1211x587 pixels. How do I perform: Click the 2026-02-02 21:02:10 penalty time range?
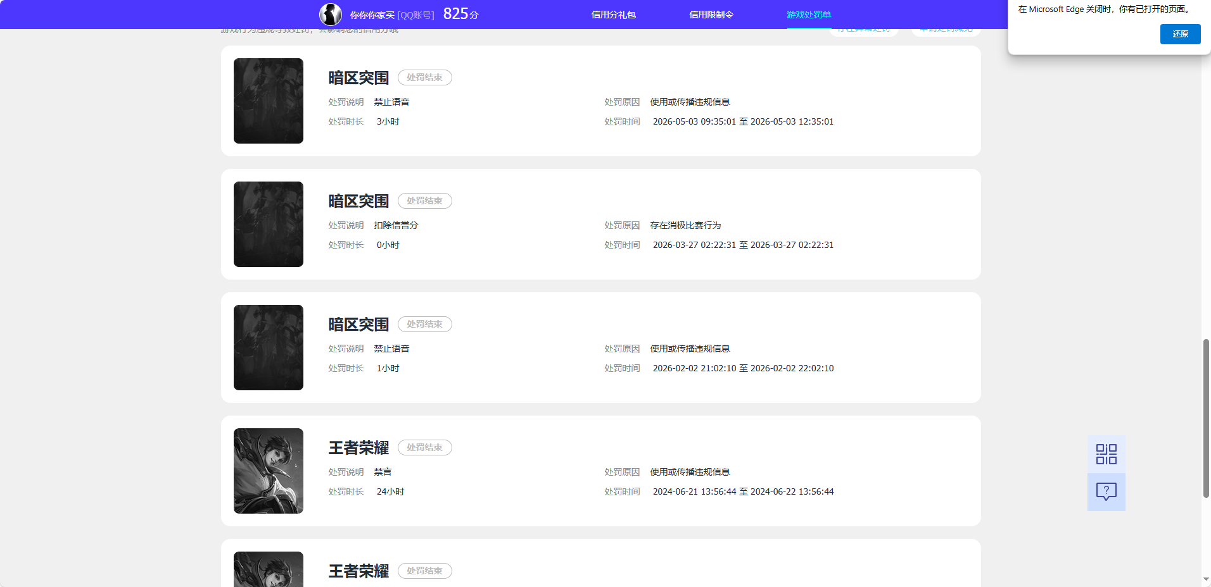743,368
